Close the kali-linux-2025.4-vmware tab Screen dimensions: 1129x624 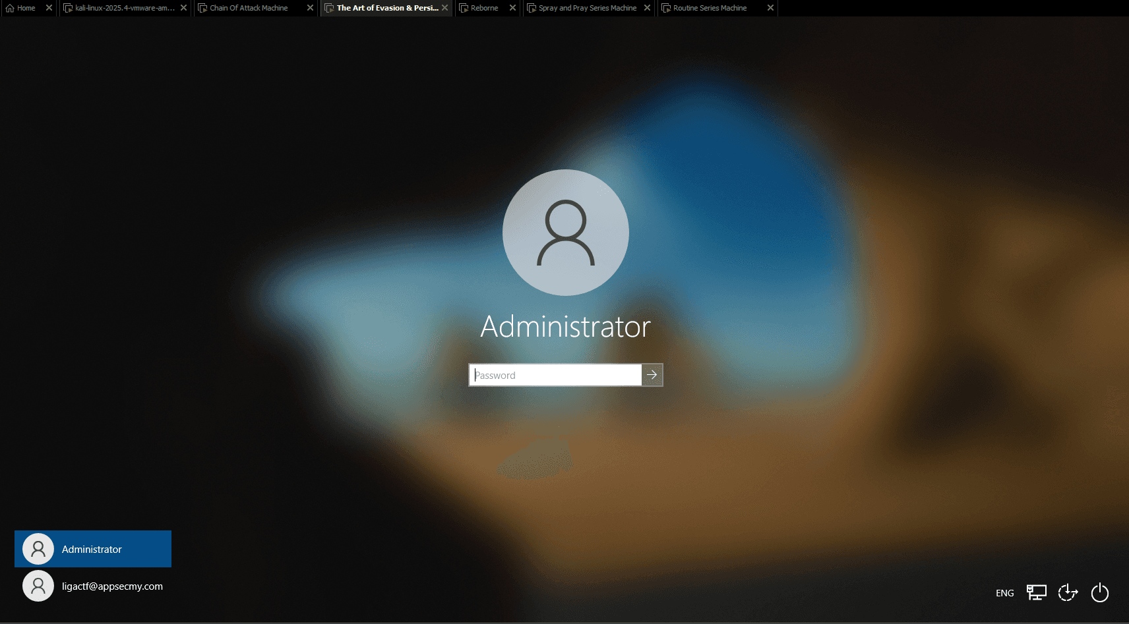point(183,8)
